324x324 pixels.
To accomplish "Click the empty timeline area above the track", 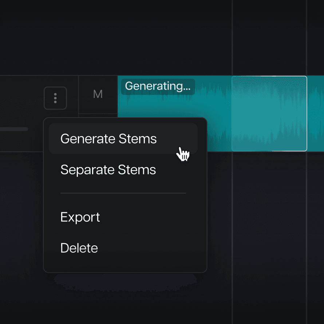I will point(146,36).
